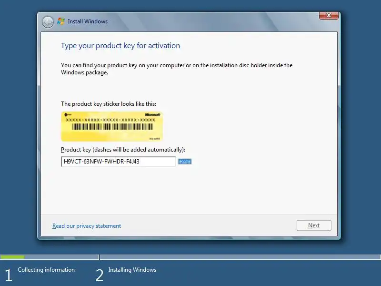This screenshot has width=381, height=286.
Task: Click 'Product key (dashes will be added automatically)' label
Action: pos(123,150)
